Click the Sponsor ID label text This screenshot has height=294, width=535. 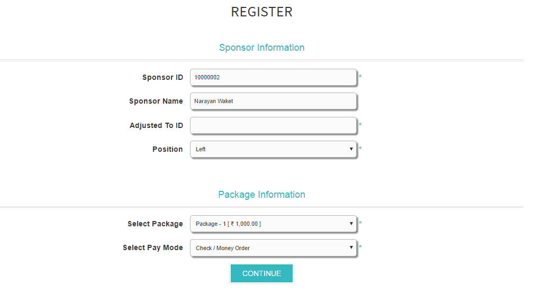click(x=162, y=77)
